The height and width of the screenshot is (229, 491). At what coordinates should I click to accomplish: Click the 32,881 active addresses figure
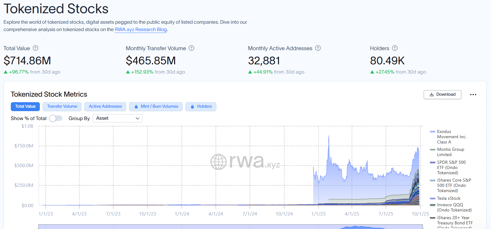[x=264, y=61]
